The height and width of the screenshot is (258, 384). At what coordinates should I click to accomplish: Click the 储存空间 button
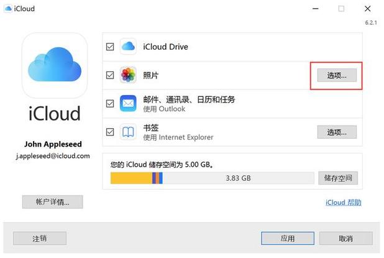[x=338, y=178]
